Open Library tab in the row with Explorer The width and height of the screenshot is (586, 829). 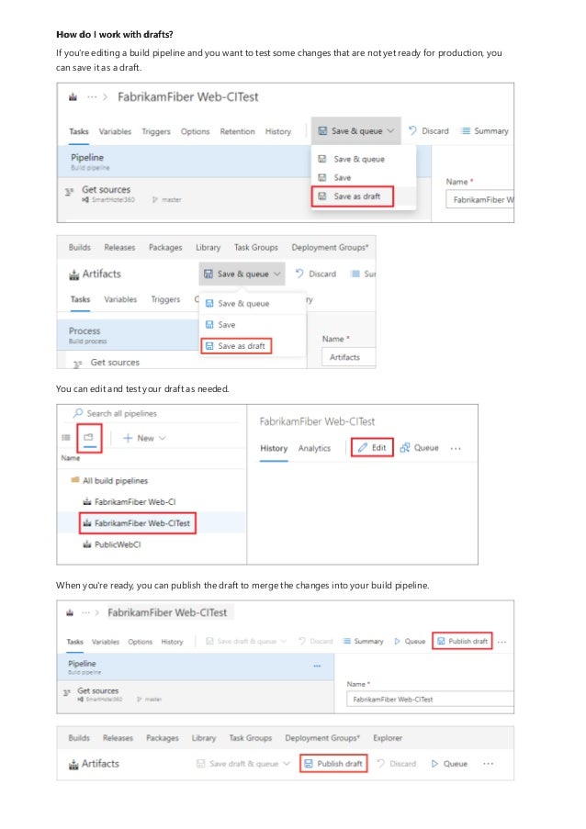[204, 738]
